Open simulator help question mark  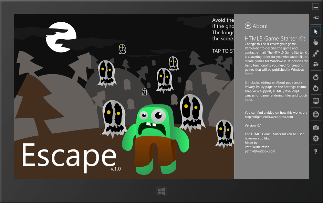(315, 151)
